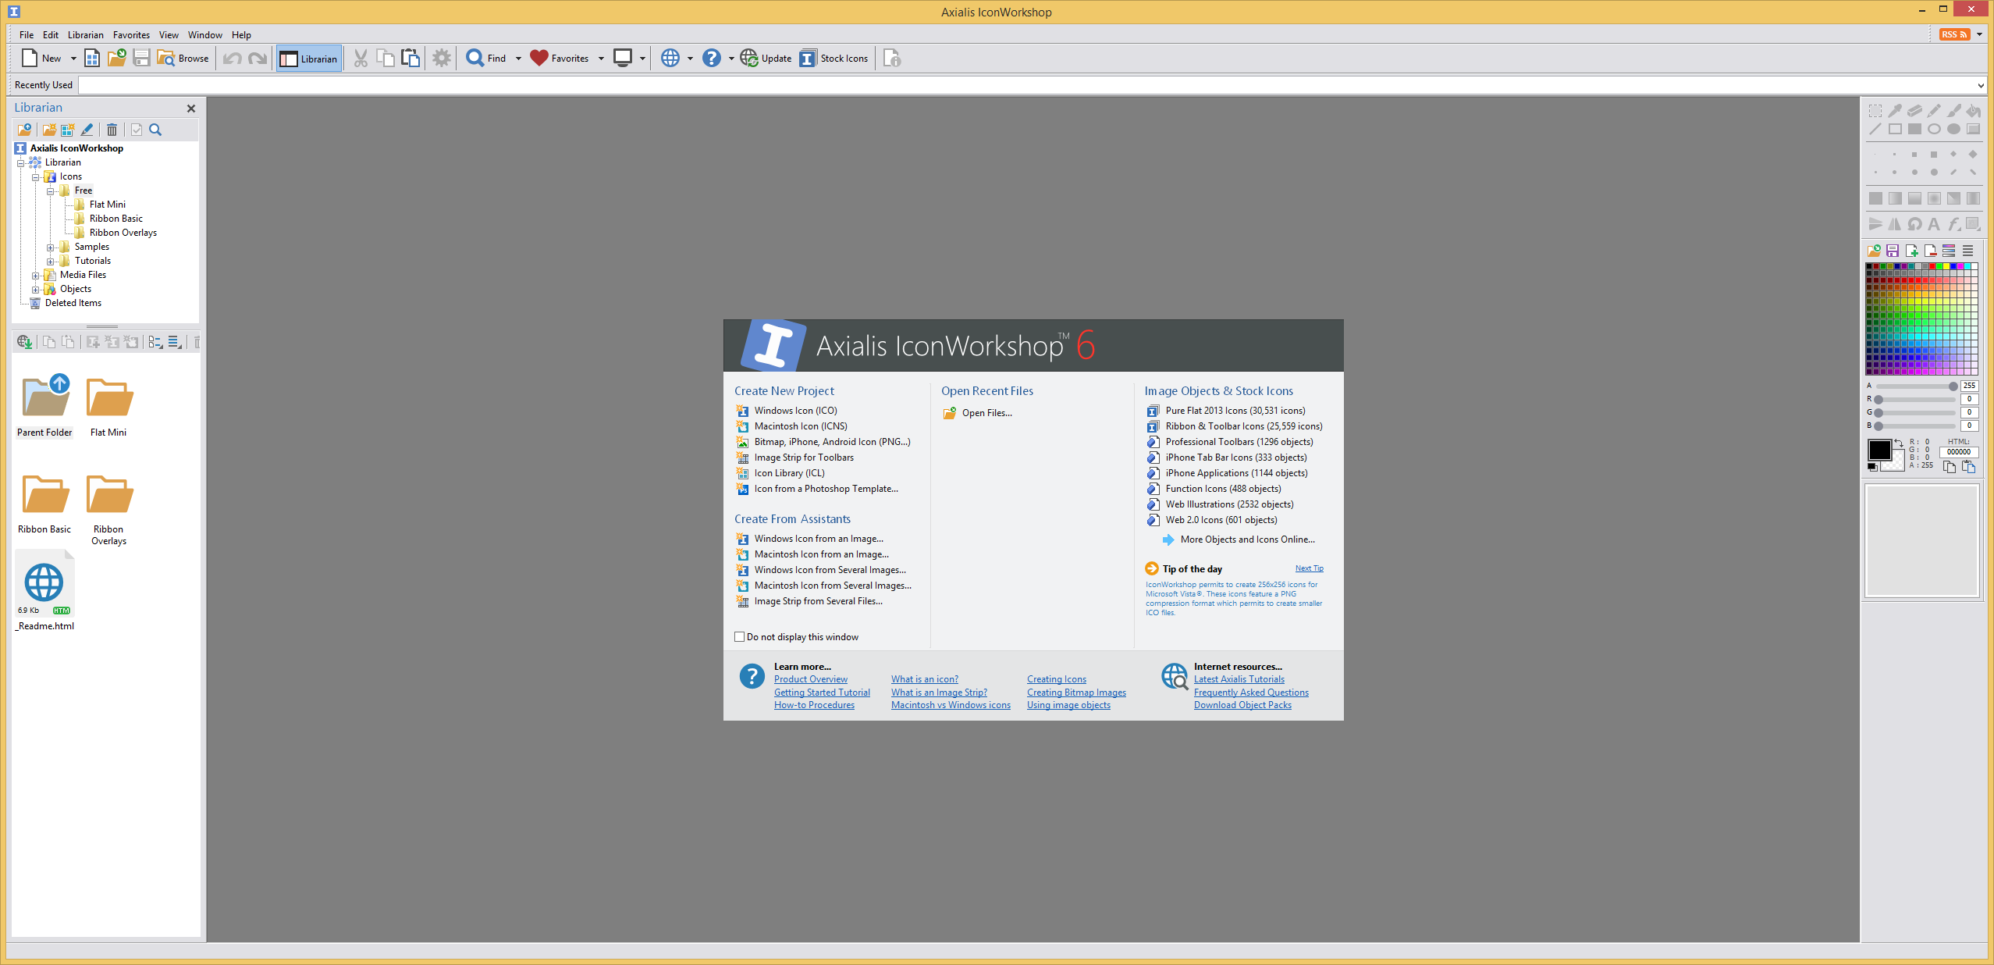Close the Librarian panel
Screen dimensions: 1994x965
[x=191, y=109]
